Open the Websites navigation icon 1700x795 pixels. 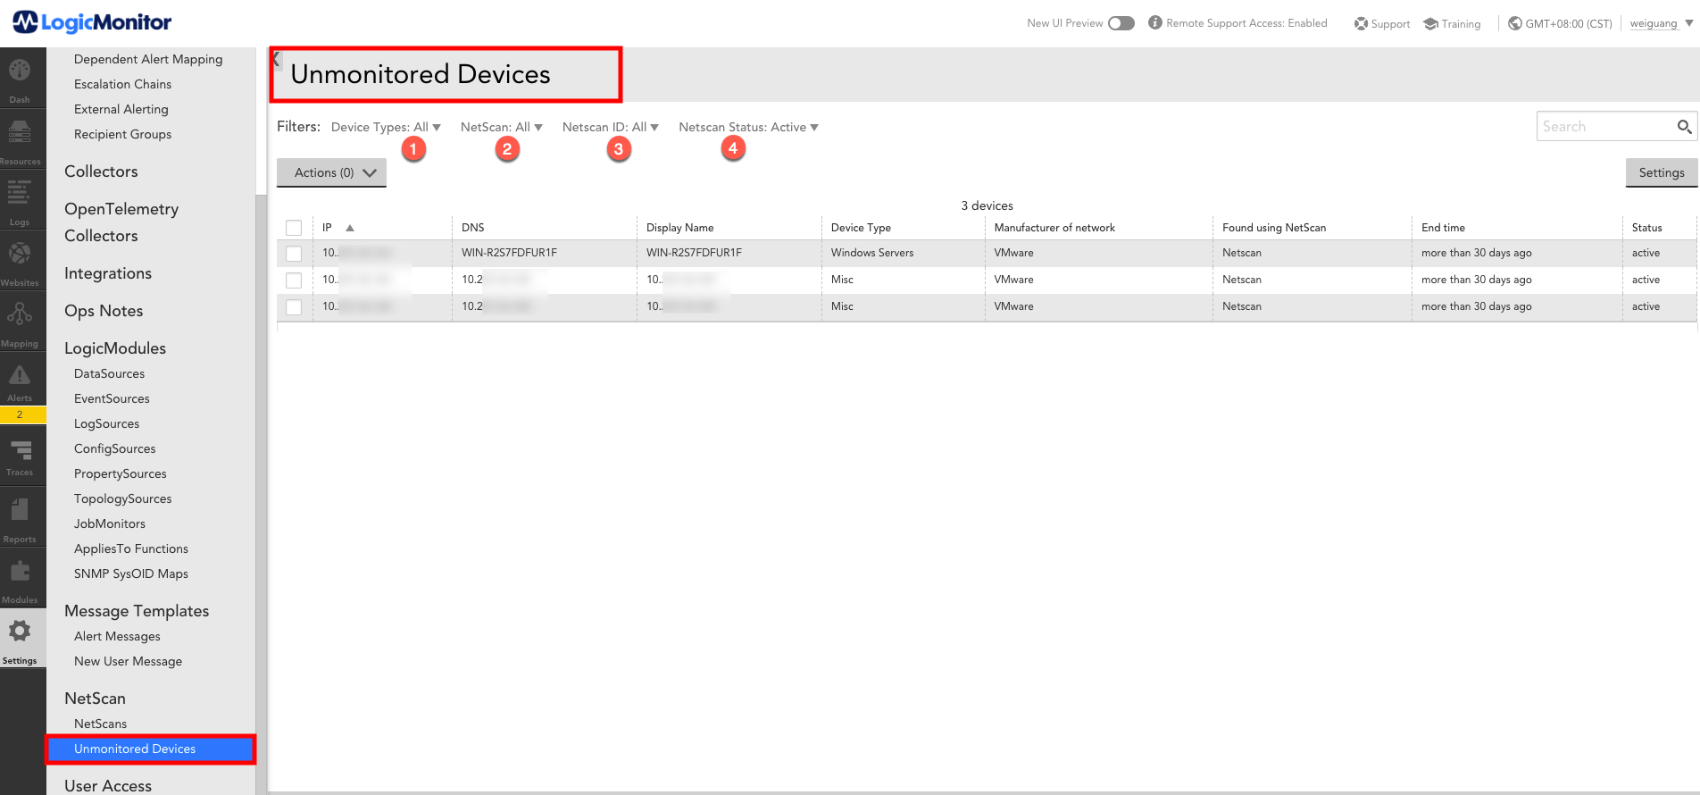(20, 256)
